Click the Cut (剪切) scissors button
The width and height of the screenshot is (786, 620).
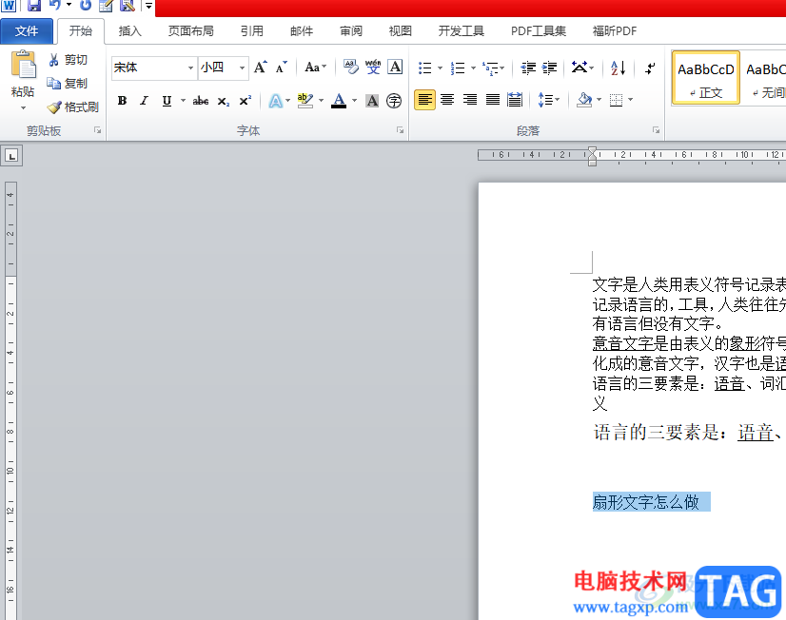click(x=69, y=60)
